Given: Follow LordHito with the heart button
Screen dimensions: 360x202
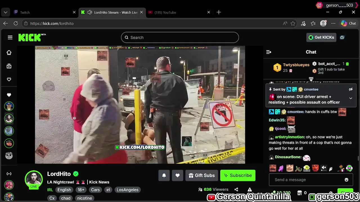Looking at the screenshot, I should click(177, 175).
